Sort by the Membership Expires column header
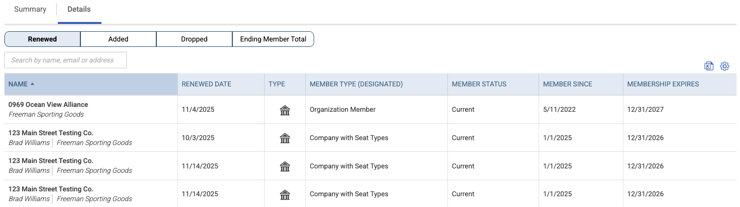The width and height of the screenshot is (740, 207). tap(663, 84)
